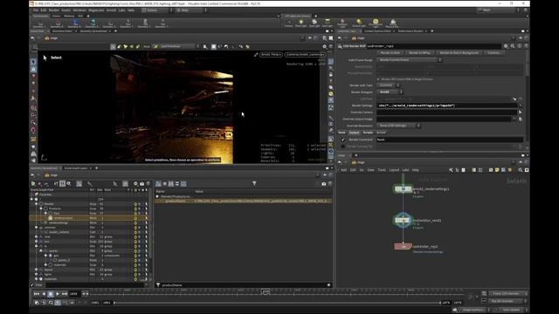Switch to Scene Graph Layers tab
This screenshot has height=314, width=559.
tap(76, 168)
